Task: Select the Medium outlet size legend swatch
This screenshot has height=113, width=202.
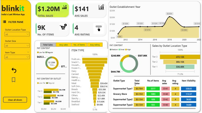Action: pyautogui.click(x=111, y=50)
